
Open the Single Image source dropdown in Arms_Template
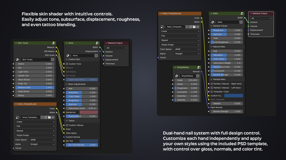(35, 135)
